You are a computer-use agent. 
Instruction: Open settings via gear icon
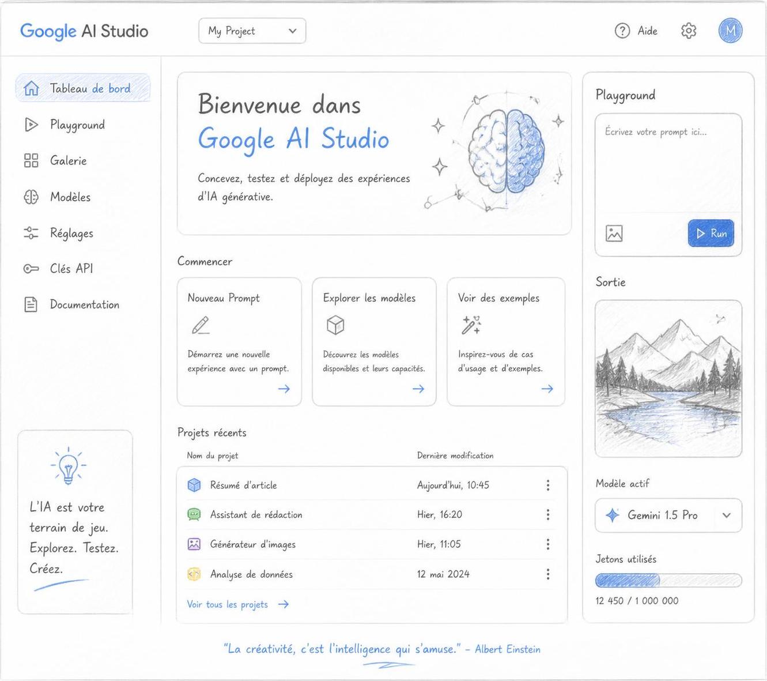[x=689, y=31]
